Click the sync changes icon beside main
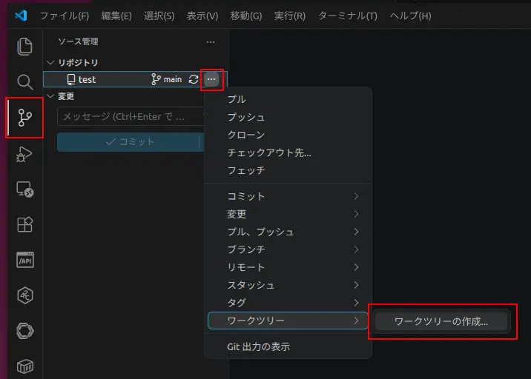531x379 pixels. tap(194, 79)
